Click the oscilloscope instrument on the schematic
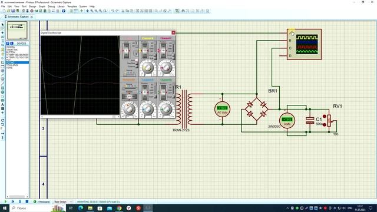 (304, 44)
